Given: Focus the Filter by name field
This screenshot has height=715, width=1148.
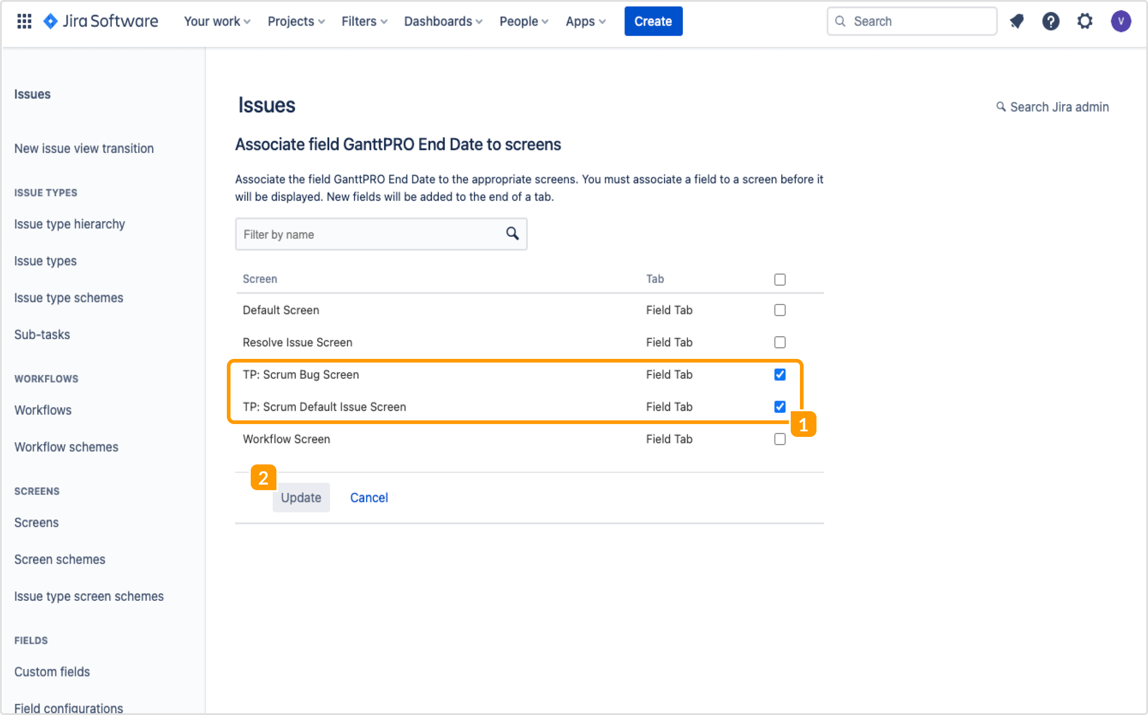Looking at the screenshot, I should 381,234.
